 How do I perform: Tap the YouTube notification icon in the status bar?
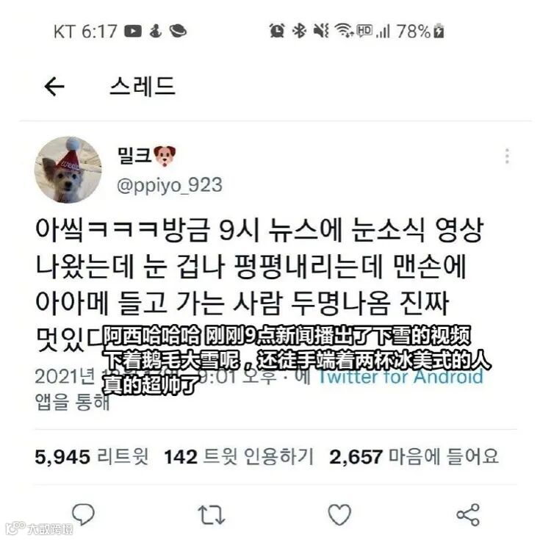point(133,32)
